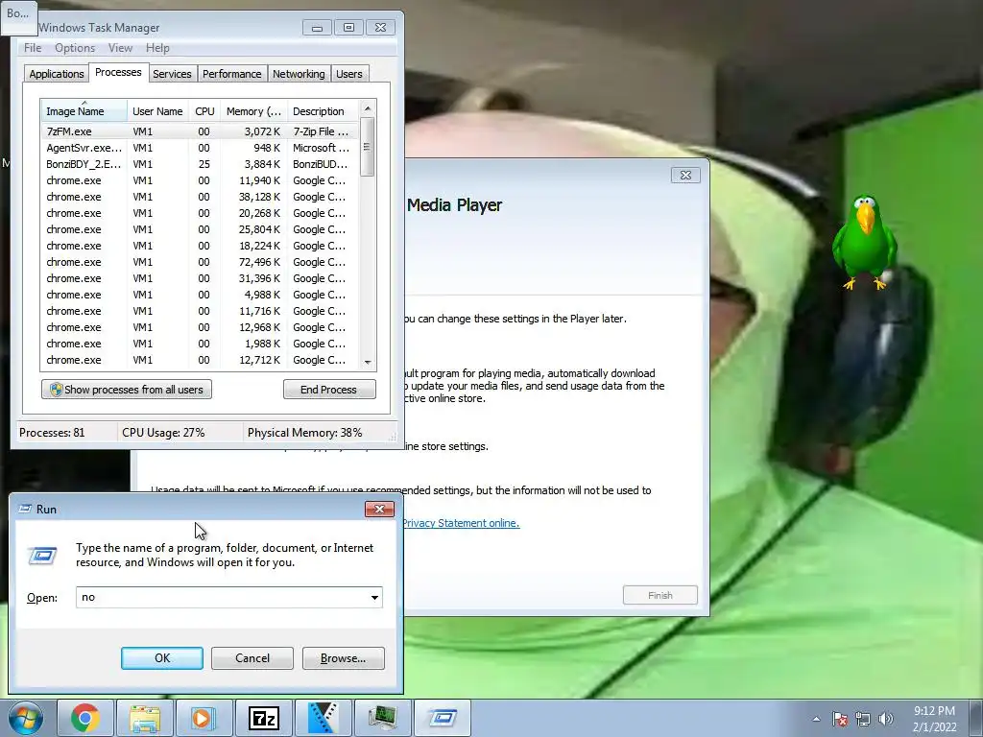Launch Google Chrome from the taskbar

pyautogui.click(x=85, y=718)
